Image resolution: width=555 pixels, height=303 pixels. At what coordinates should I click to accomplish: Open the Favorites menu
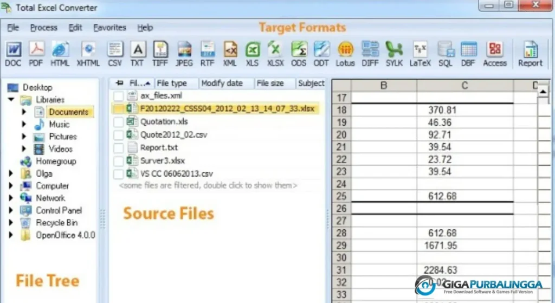click(109, 28)
